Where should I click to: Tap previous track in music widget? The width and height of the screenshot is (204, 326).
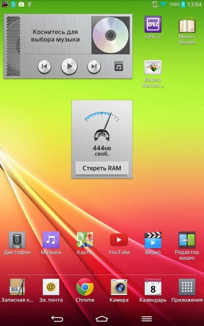(x=44, y=66)
